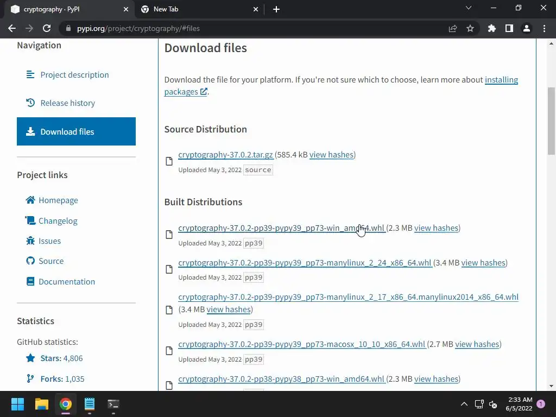Image resolution: width=556 pixels, height=417 pixels.
Task: Open the notification badge in taskbar
Action: pos(541,404)
